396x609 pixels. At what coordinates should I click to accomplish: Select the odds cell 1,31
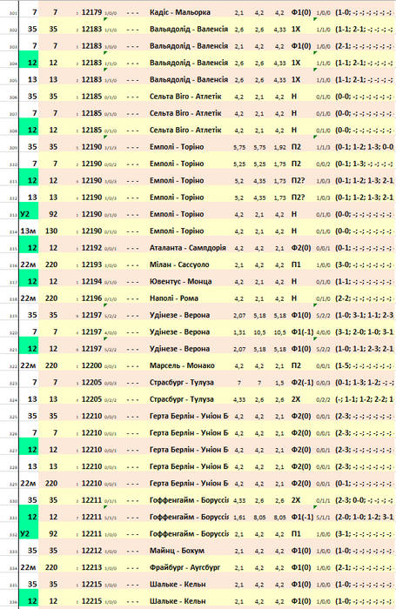point(239,332)
